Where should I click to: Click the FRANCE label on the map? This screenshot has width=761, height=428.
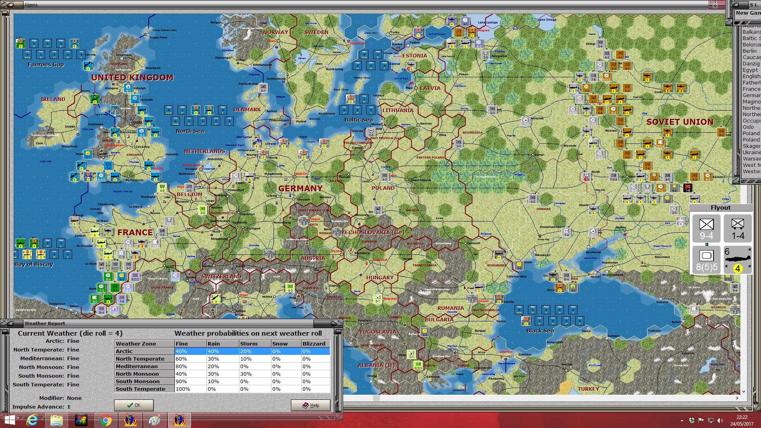135,232
